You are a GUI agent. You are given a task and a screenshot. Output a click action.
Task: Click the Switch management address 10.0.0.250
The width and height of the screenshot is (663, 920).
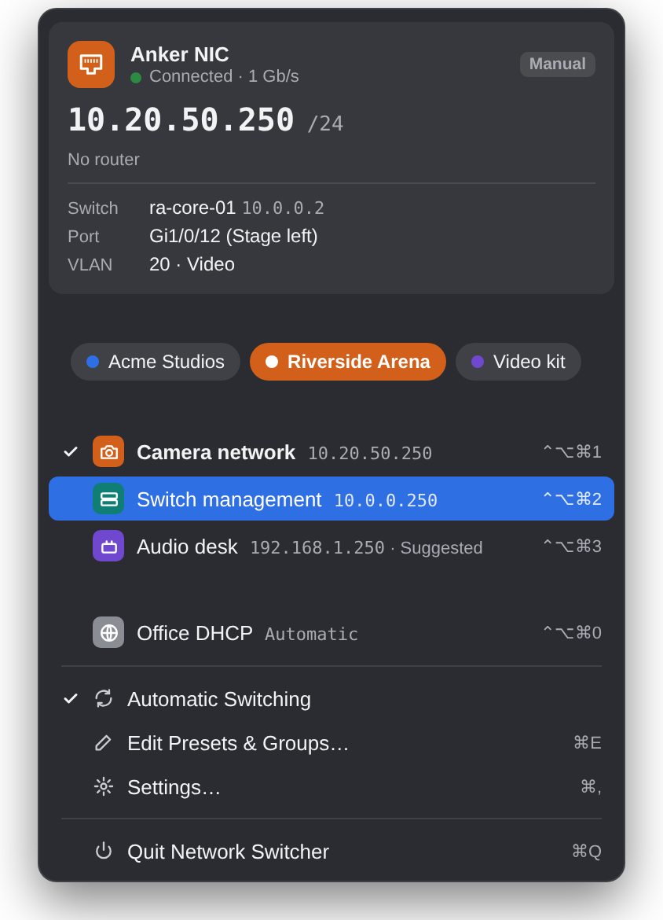(386, 500)
